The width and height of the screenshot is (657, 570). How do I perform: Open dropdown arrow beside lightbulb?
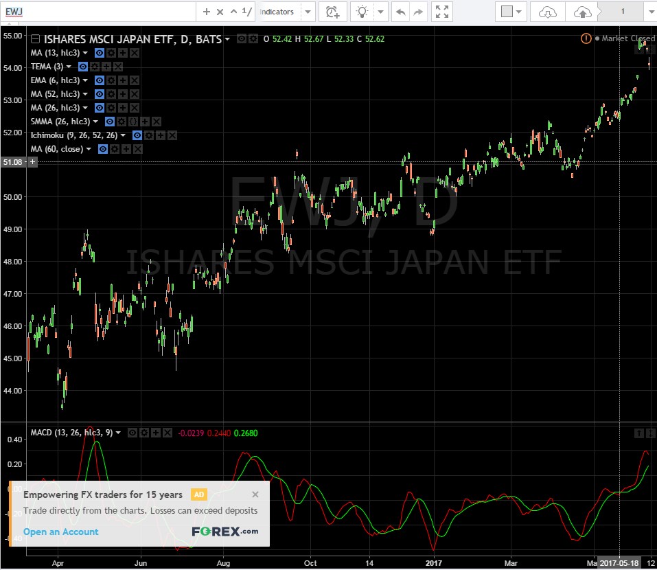click(x=380, y=12)
